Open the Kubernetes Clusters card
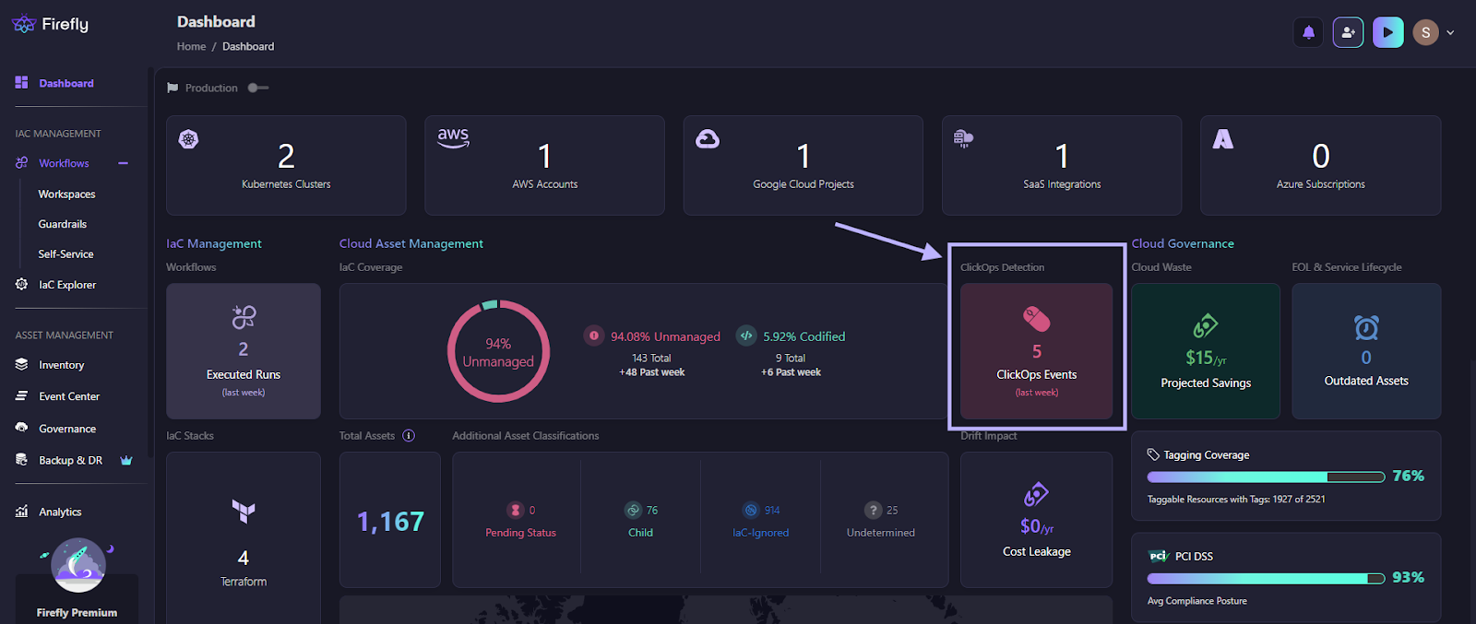The width and height of the screenshot is (1476, 624). click(286, 165)
